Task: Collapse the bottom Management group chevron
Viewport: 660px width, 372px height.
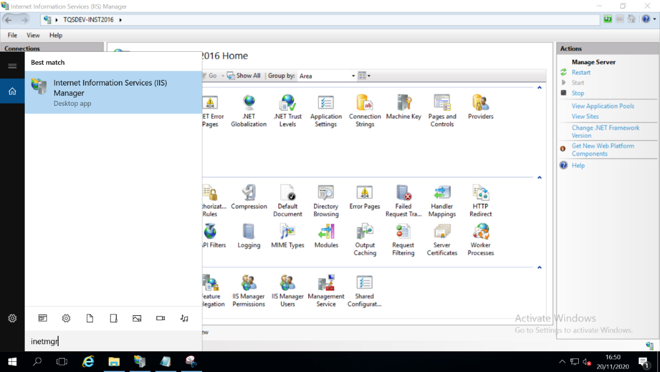Action: tap(539, 268)
